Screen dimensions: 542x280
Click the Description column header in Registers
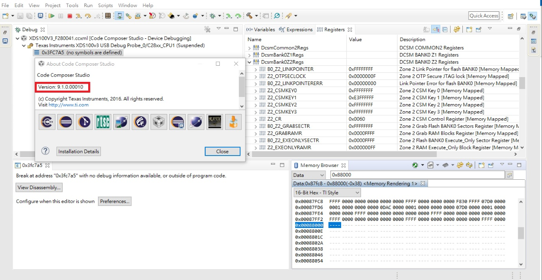tap(412, 39)
